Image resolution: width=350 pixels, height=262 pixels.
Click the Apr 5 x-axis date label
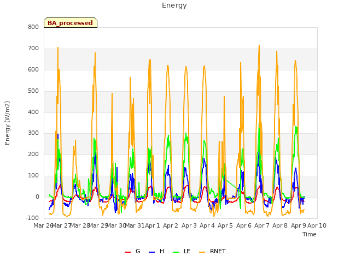(x=225, y=225)
